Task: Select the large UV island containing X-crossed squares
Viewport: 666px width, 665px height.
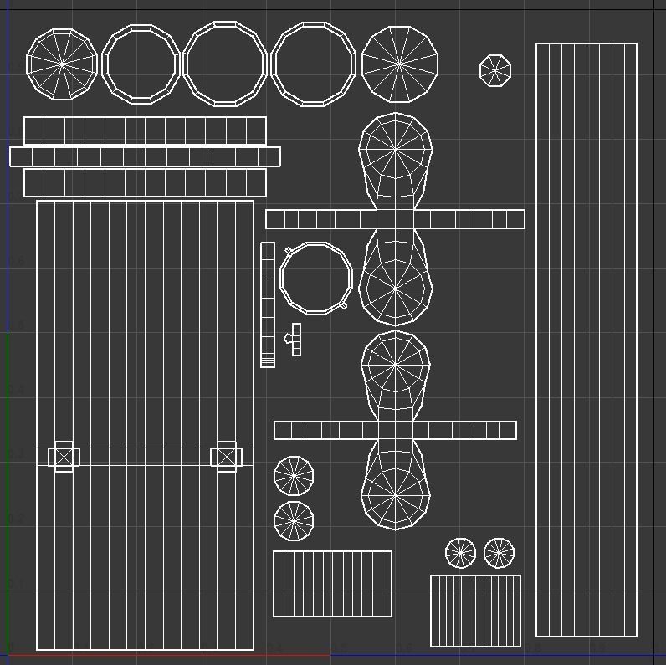Action: click(x=146, y=425)
